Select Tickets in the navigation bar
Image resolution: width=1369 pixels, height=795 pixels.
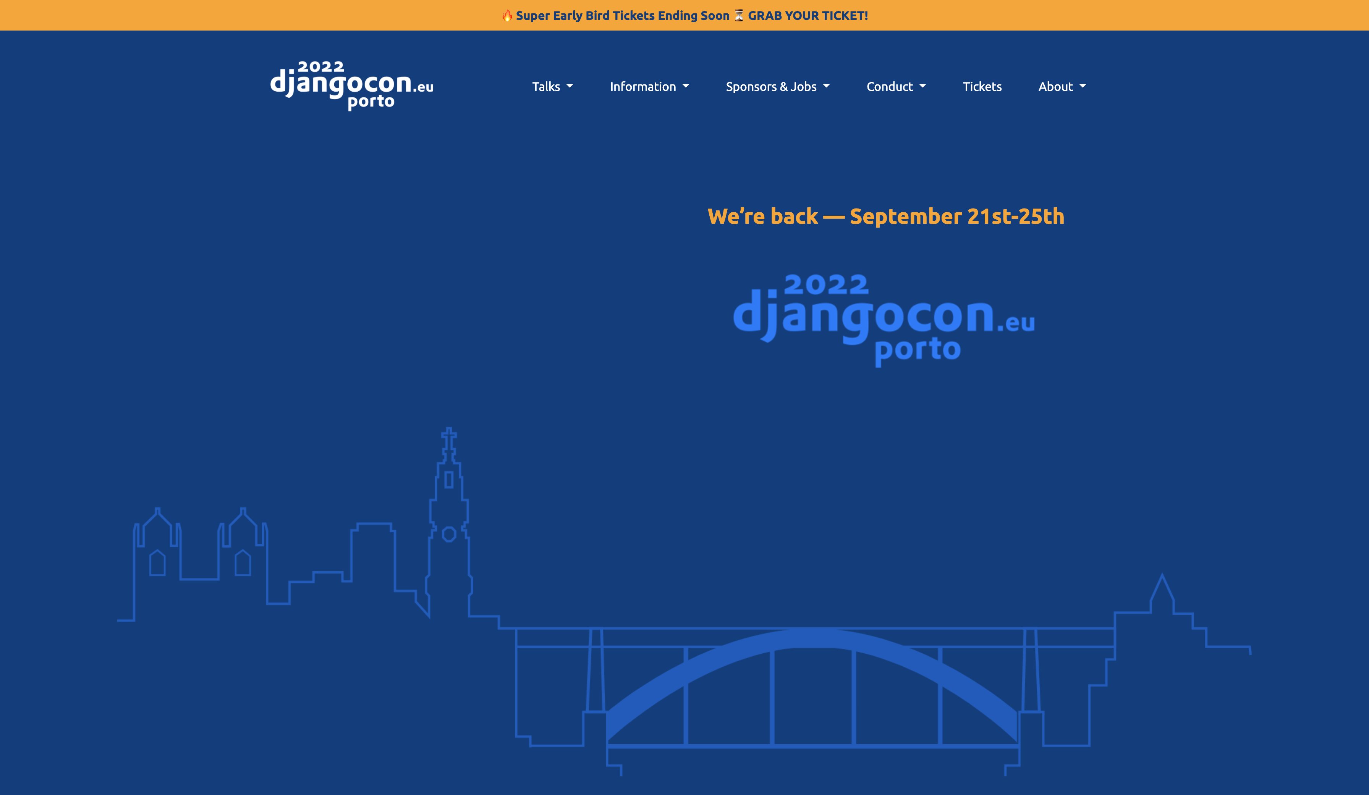(982, 86)
